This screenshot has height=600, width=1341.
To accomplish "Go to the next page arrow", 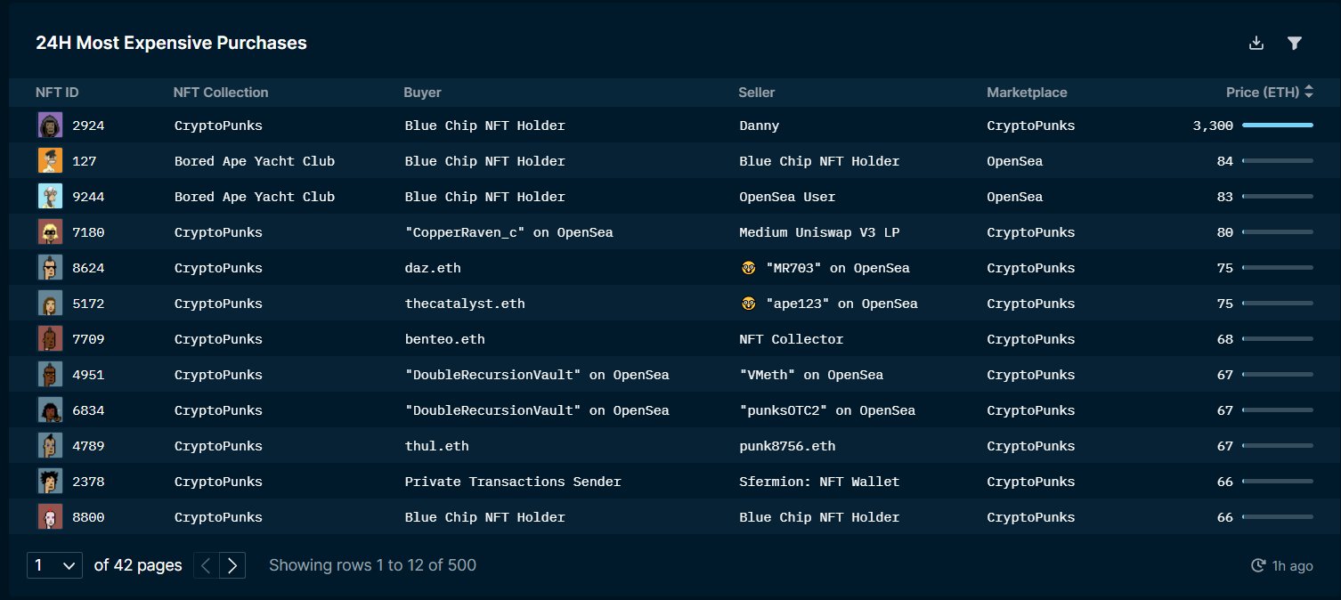I will click(232, 565).
